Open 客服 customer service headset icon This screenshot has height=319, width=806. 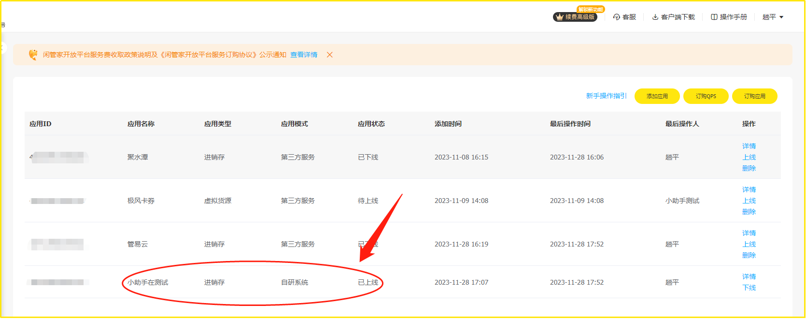click(616, 17)
